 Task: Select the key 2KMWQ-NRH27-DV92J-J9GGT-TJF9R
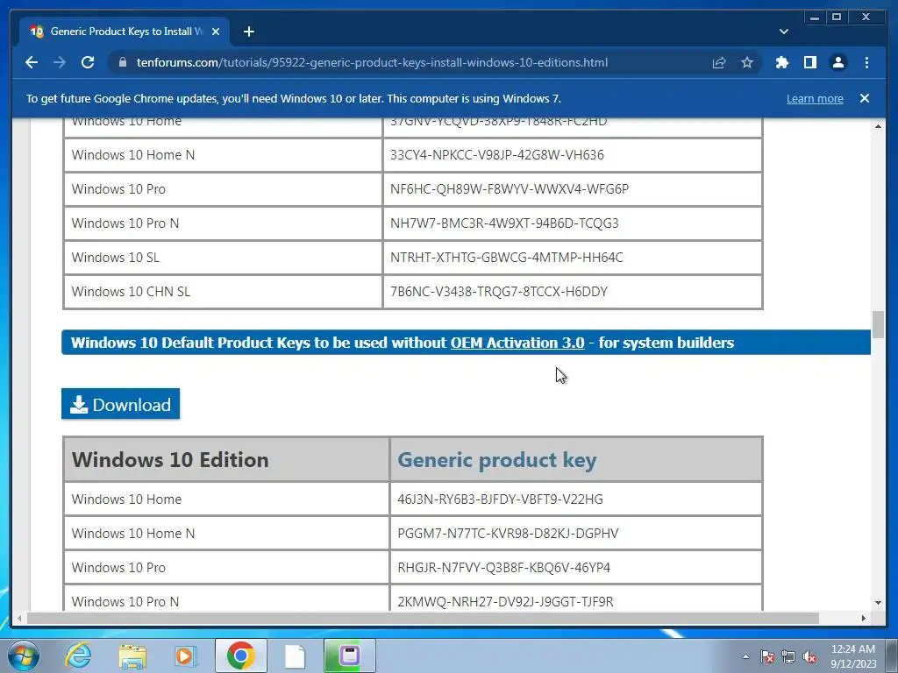tap(505, 602)
